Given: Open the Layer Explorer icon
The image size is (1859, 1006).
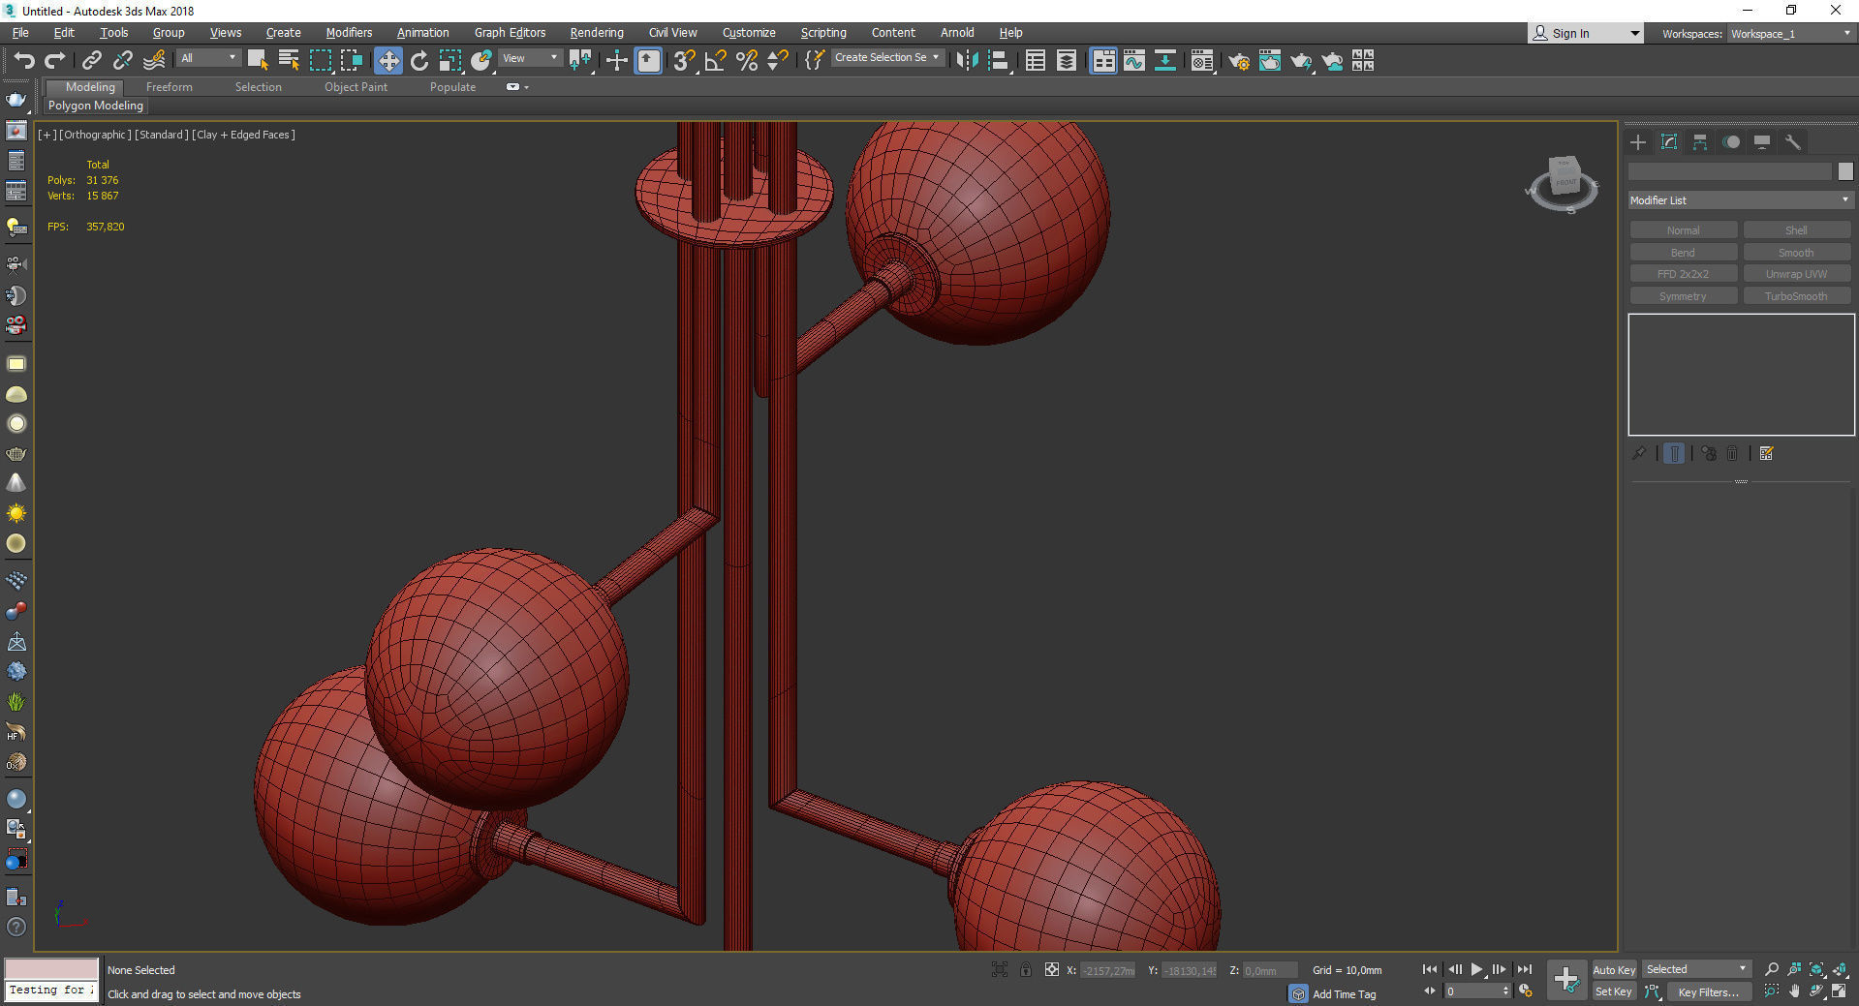Looking at the screenshot, I should click(1067, 61).
